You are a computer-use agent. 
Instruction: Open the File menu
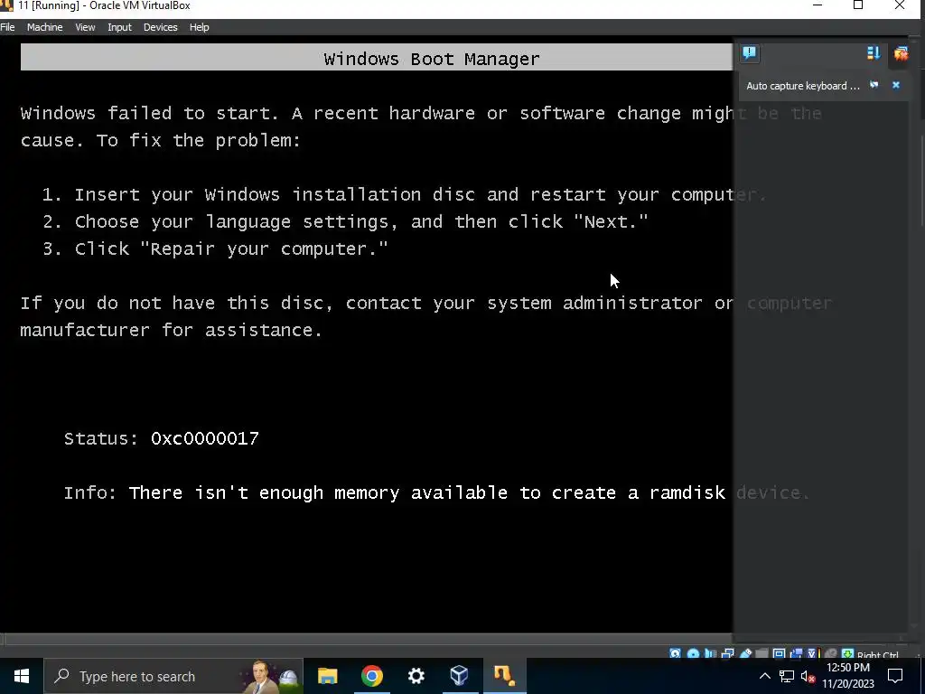click(x=7, y=27)
